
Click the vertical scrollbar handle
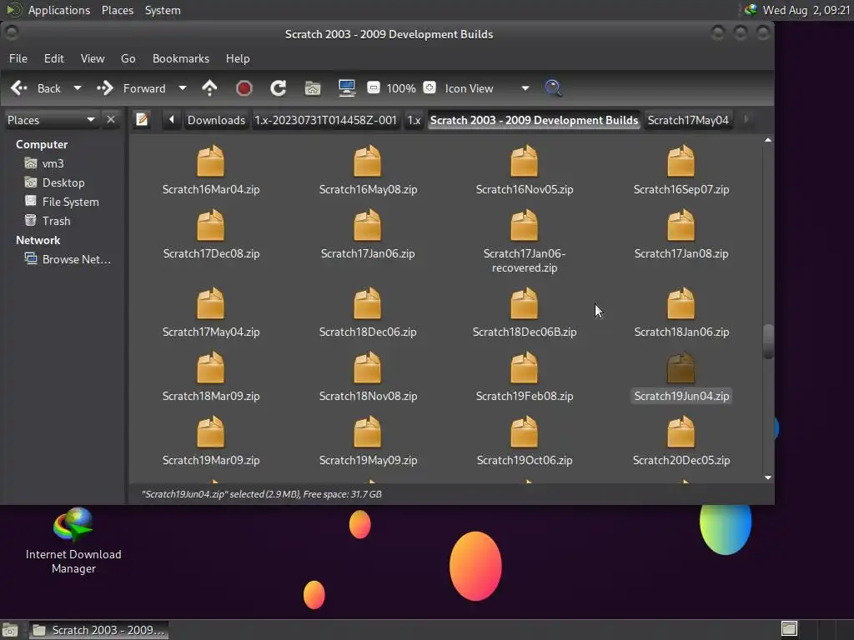point(768,341)
